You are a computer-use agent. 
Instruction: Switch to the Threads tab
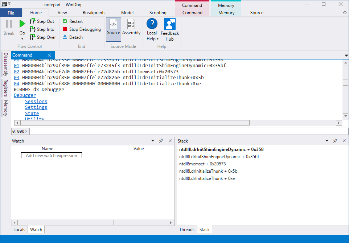[x=187, y=230]
